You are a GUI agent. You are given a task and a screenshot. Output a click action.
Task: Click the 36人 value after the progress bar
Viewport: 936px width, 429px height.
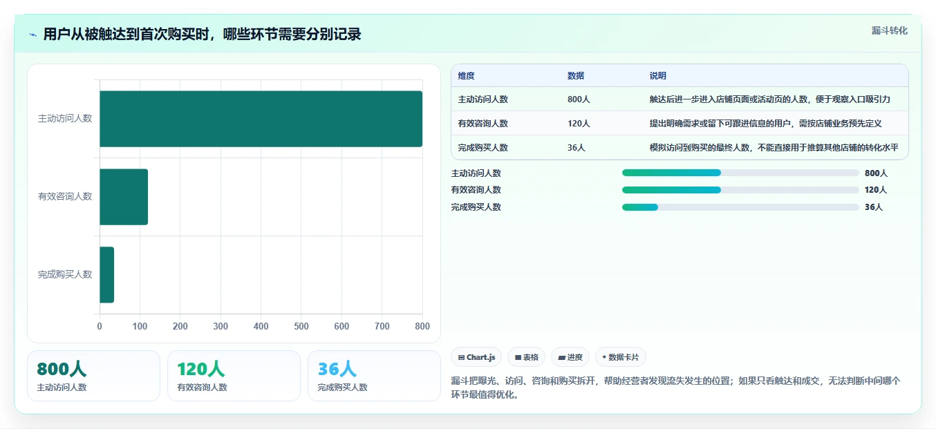(x=874, y=207)
